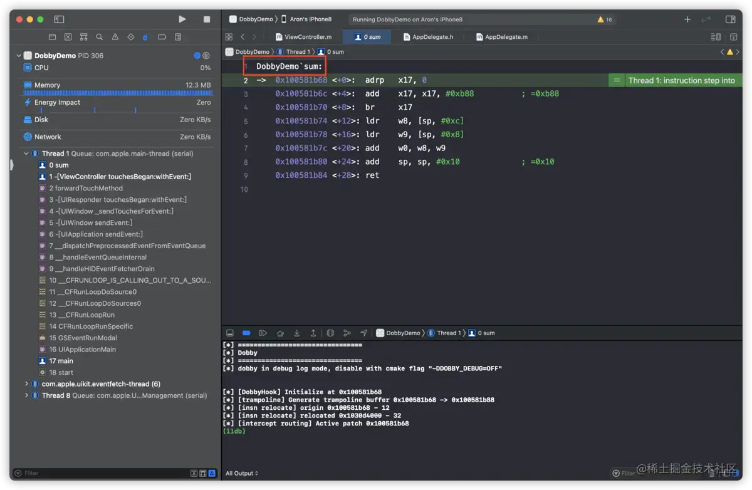Viewport: 752px width, 490px height.
Task: Click the Simulate Location arrow icon
Action: click(x=363, y=333)
